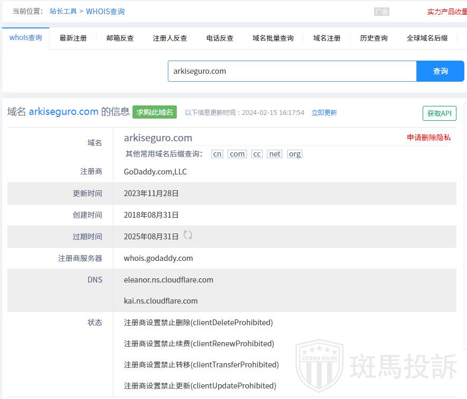Image resolution: width=467 pixels, height=399 pixels.
Task: Switch to 历史查询 tab
Action: 374,38
